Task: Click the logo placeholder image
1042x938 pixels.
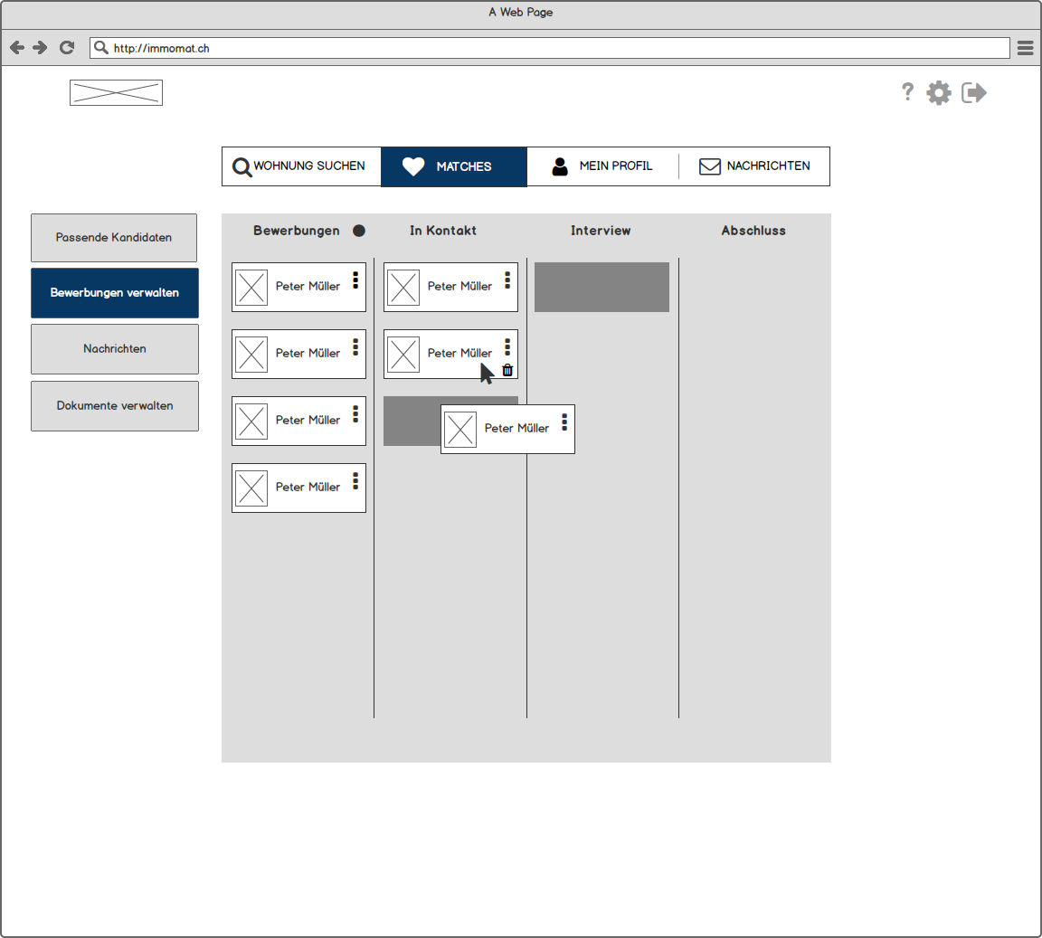Action: tap(116, 92)
